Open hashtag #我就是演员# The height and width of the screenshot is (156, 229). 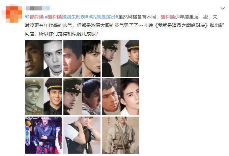click(x=104, y=17)
